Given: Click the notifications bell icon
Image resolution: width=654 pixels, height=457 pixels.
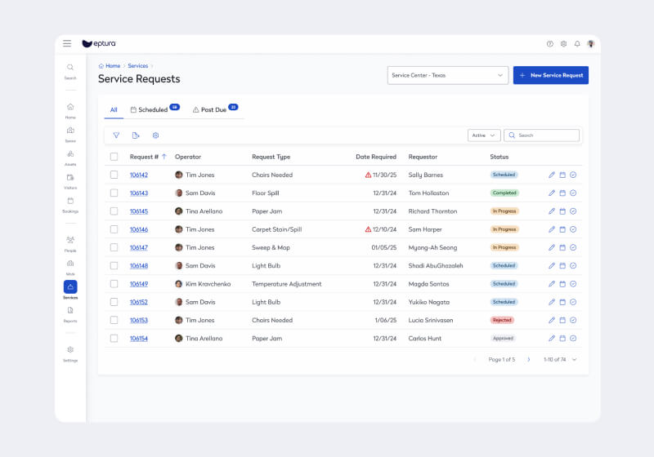Looking at the screenshot, I should [x=577, y=44].
